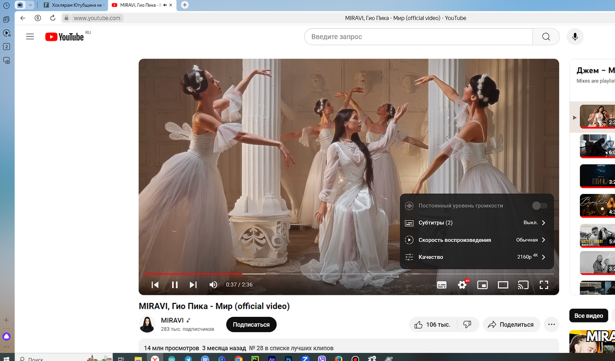Open Скорость воспроизведения submenu
Image resolution: width=615 pixels, height=361 pixels.
[477, 240]
